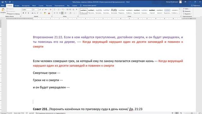The height and width of the screenshot is (114, 202).
Task: Start a multilevel list
Action: pos(63,10)
